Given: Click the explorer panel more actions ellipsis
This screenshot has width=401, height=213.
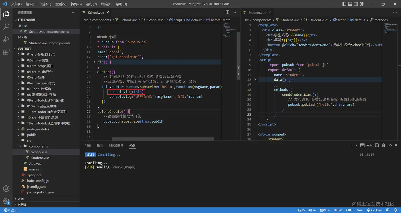Looking at the screenshot, I should [x=73, y=12].
